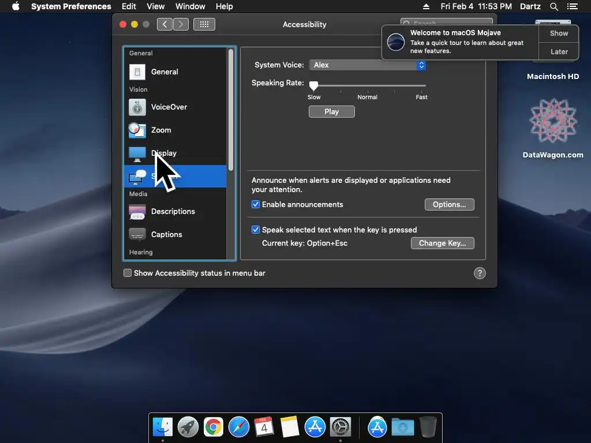Open Finder from the Dock
The image size is (591, 443).
[x=163, y=427]
